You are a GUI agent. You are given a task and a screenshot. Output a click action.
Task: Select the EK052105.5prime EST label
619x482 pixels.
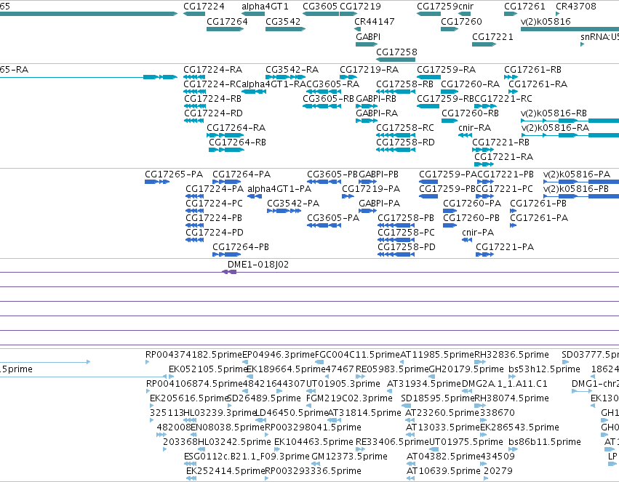tap(207, 369)
